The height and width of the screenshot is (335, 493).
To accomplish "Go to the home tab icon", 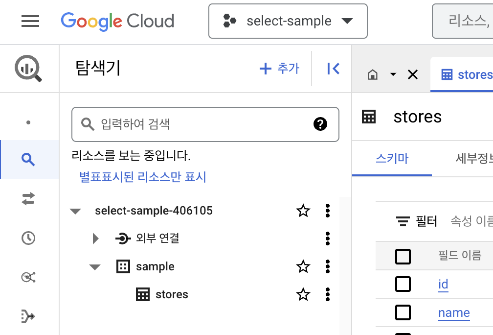I will pyautogui.click(x=373, y=74).
